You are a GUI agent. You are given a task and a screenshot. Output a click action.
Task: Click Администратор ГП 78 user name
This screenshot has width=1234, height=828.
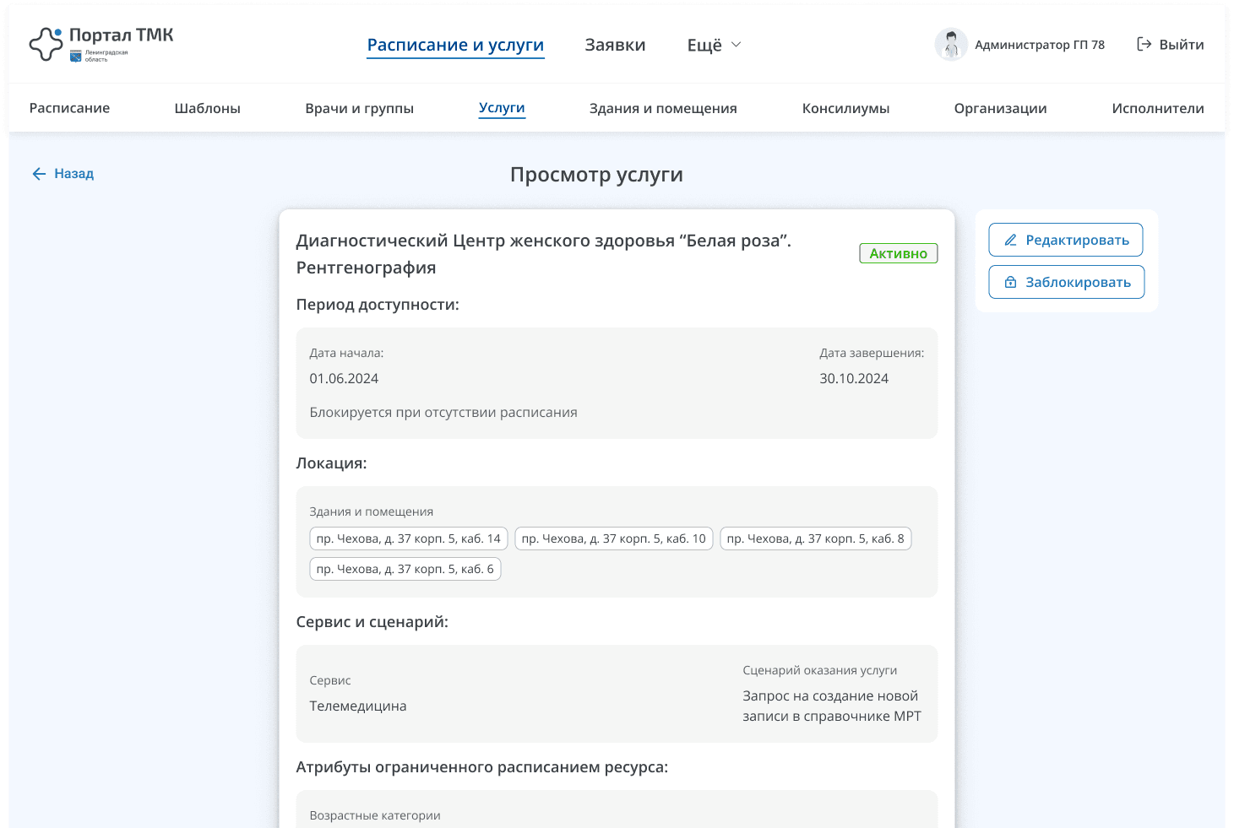[x=1040, y=45]
